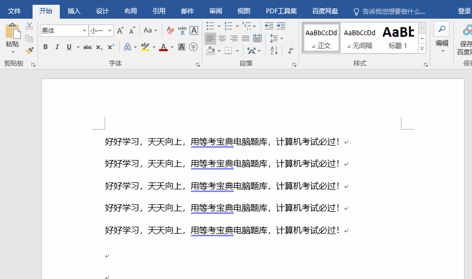
Task: Apply paragraph shading paint bucket
Action: click(210, 51)
